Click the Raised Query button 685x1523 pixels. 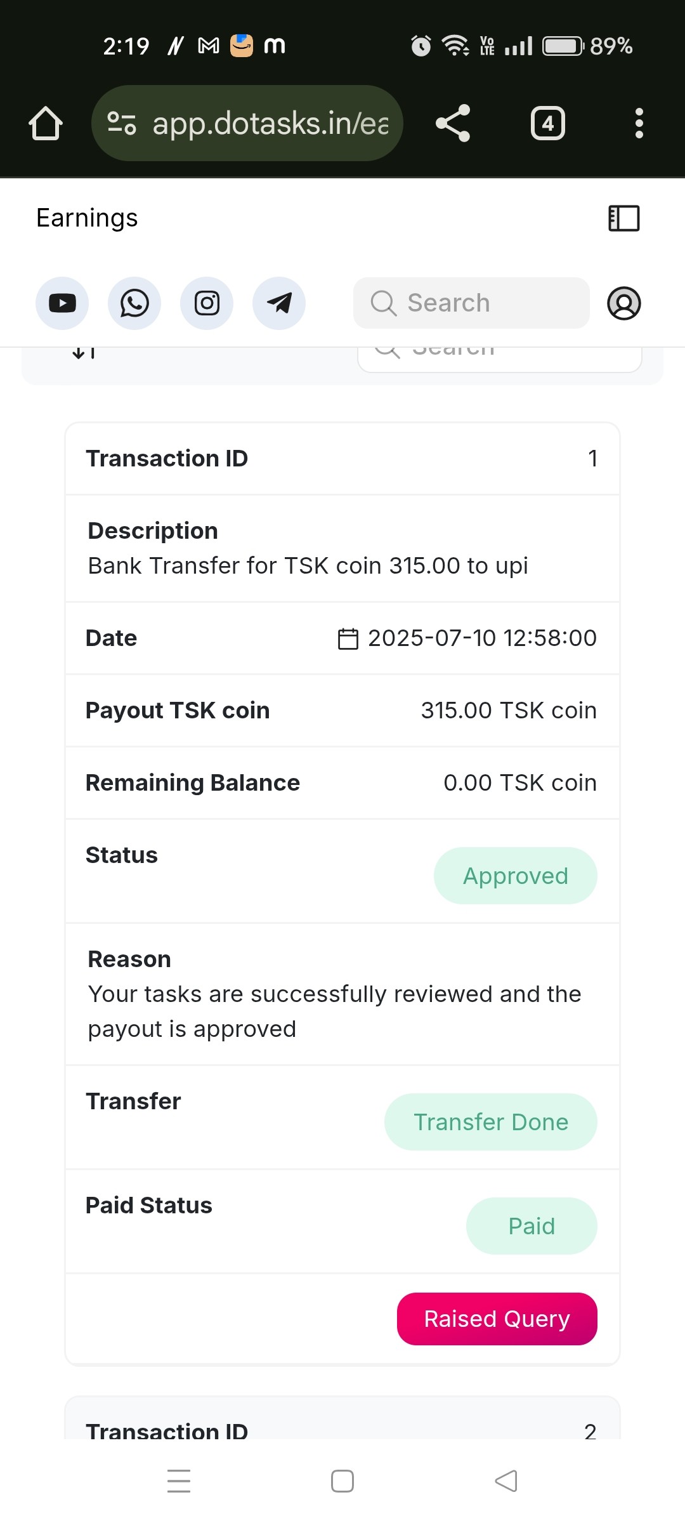(x=497, y=1319)
